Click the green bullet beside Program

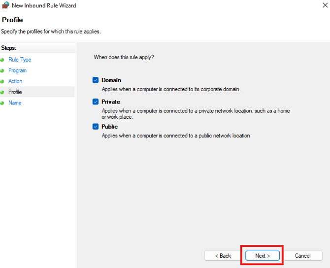[x=3, y=70]
